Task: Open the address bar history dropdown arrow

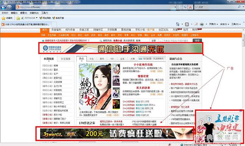Action: (x=175, y=7)
